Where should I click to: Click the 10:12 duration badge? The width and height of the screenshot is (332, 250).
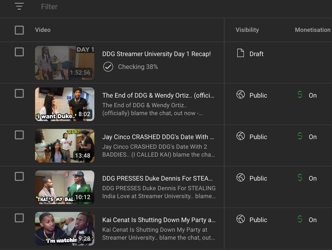tap(82, 197)
